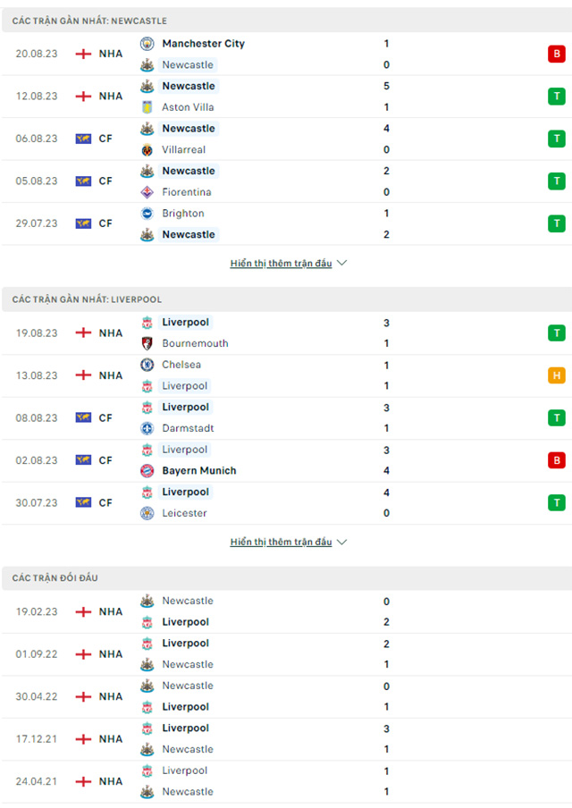Click green T badge for Aston Villa match
The width and height of the screenshot is (572, 808).
557,97
